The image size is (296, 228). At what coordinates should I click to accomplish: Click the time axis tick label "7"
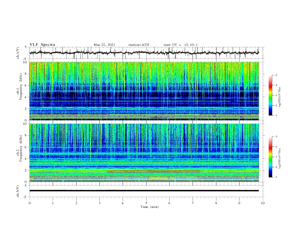click(x=193, y=203)
